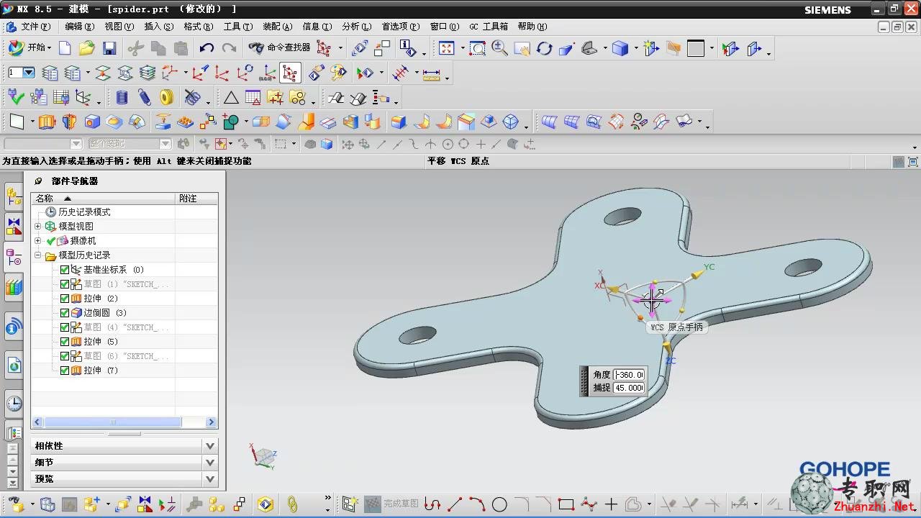Screen dimensions: 921x518
Task: Select the Point (plus) sketch tool
Action: pyautogui.click(x=611, y=504)
